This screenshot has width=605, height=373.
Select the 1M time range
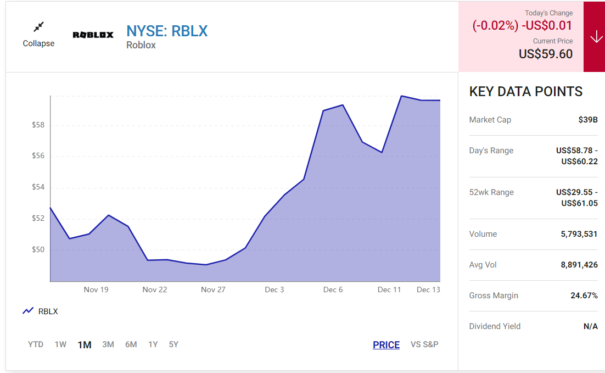coord(85,345)
